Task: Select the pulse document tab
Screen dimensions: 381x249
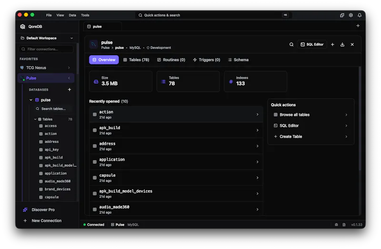Action: (102, 27)
